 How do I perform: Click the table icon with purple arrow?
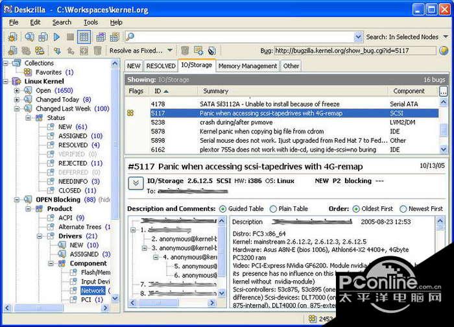tap(101, 37)
